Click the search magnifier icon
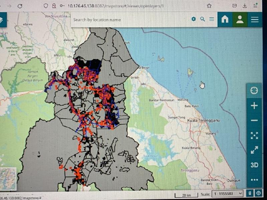 click(x=202, y=19)
